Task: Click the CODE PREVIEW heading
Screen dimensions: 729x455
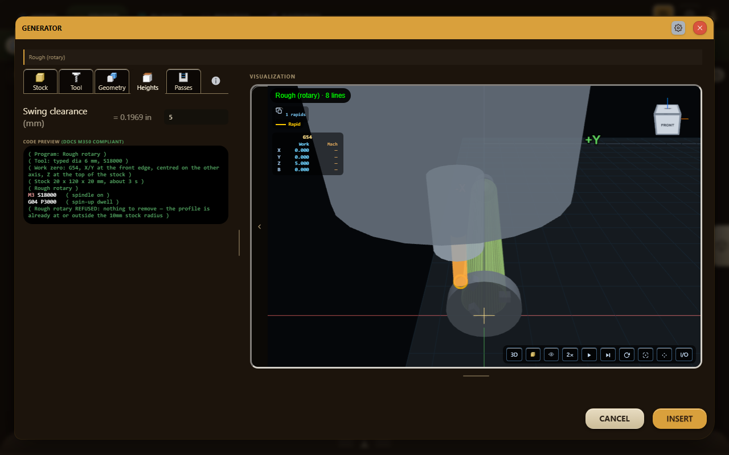Action: click(73, 142)
